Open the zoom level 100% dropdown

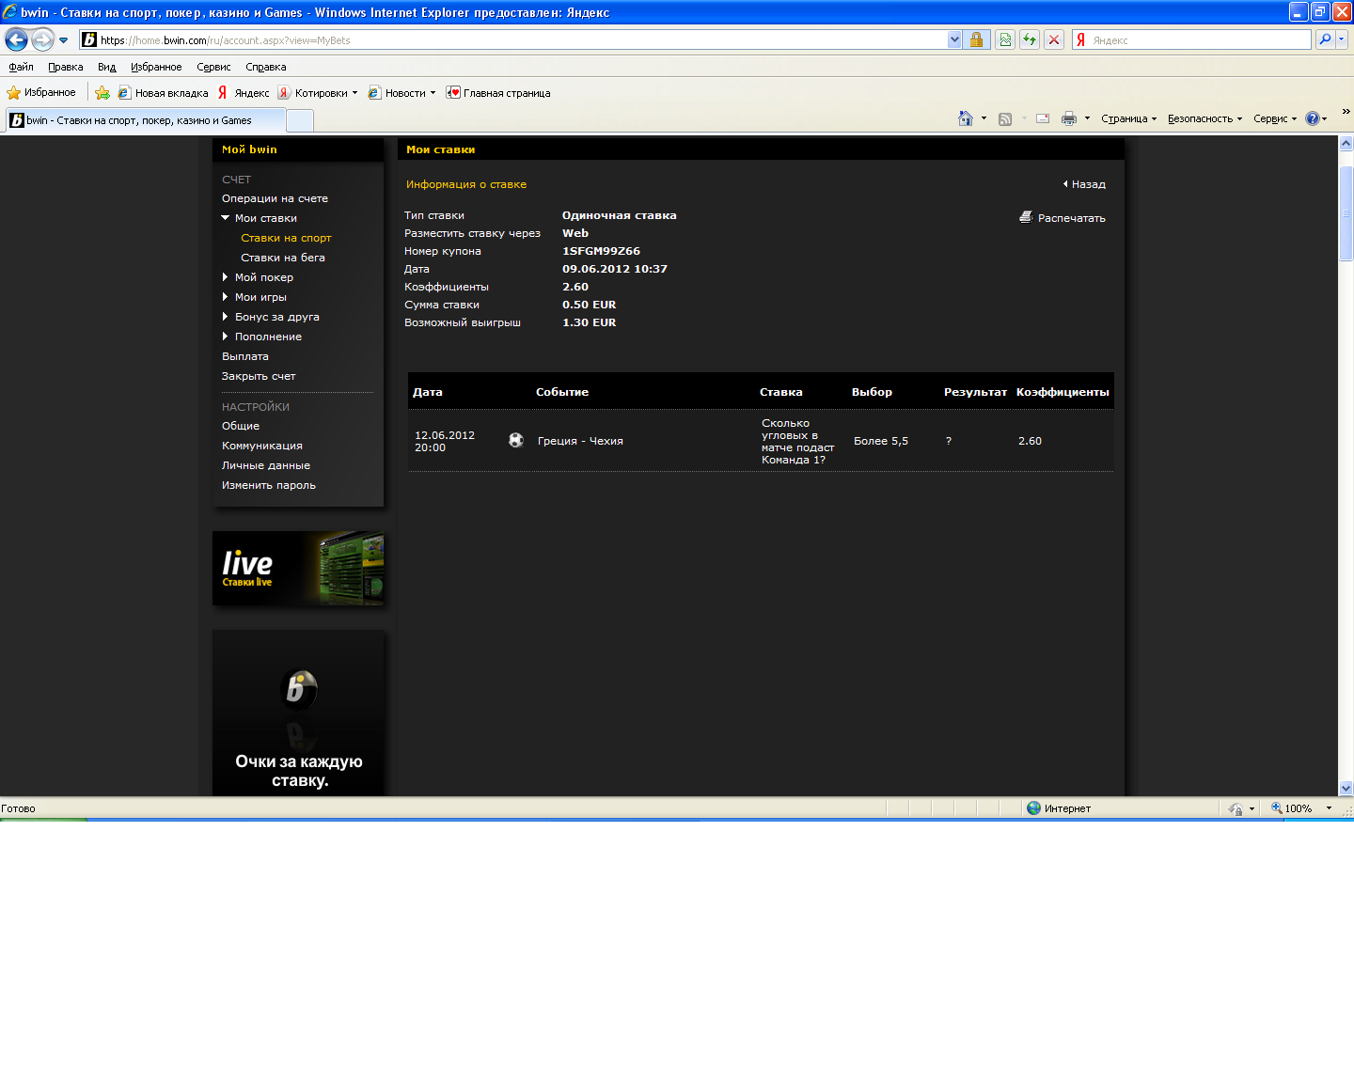click(x=1329, y=808)
